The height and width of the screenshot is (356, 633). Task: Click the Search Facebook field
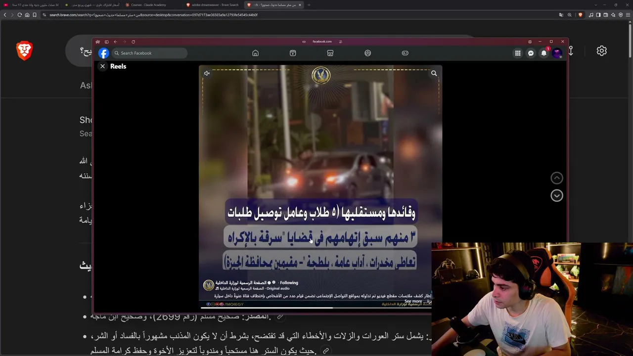(150, 53)
